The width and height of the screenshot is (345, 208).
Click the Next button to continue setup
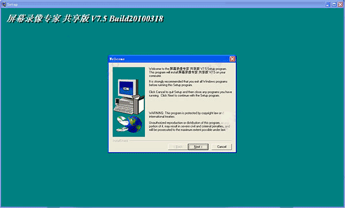pos(198,147)
